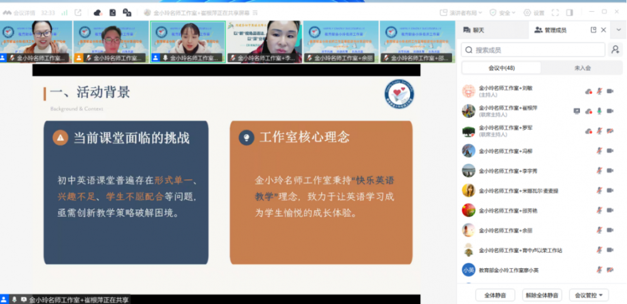Image resolution: width=627 pixels, height=304 pixels.
Task: Unmute microphone of 冯柳
Action: coord(599,151)
